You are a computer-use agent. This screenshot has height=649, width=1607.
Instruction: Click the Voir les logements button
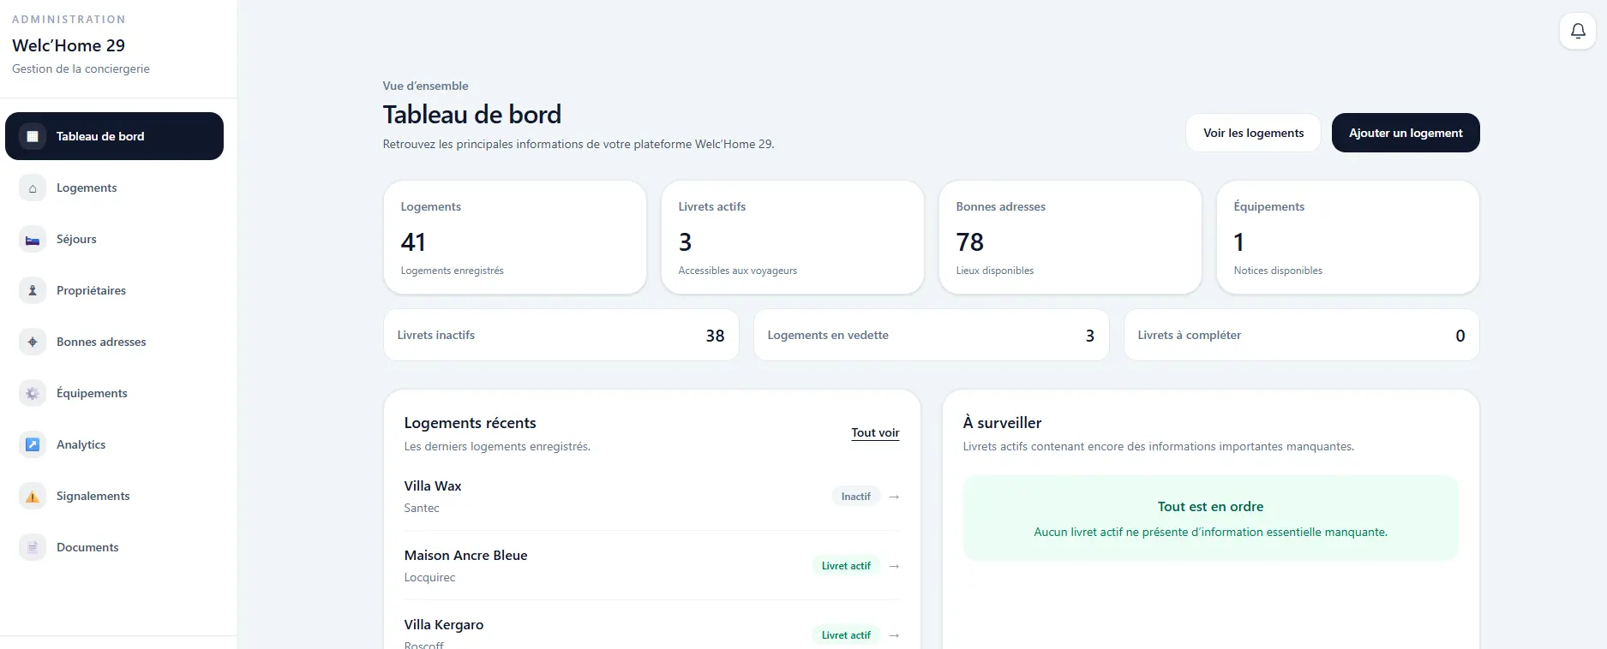coord(1253,133)
